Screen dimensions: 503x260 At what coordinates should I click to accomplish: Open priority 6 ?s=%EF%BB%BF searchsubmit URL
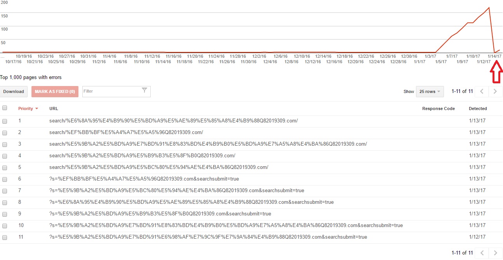coord(144,179)
